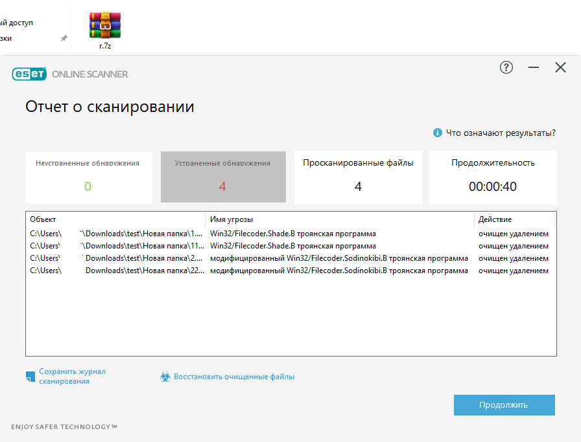The image size is (581, 442).
Task: Close the ESET Online Scanner window
Action: coord(560,67)
